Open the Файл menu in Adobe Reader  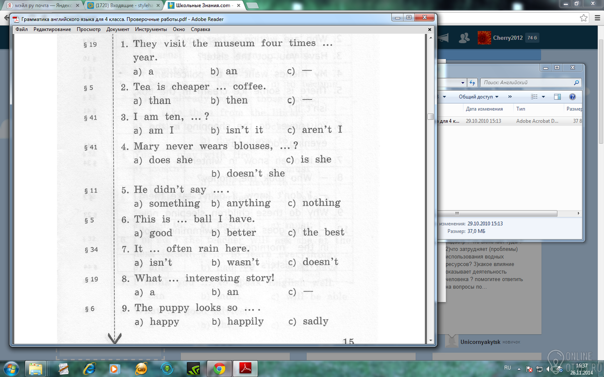pos(21,29)
